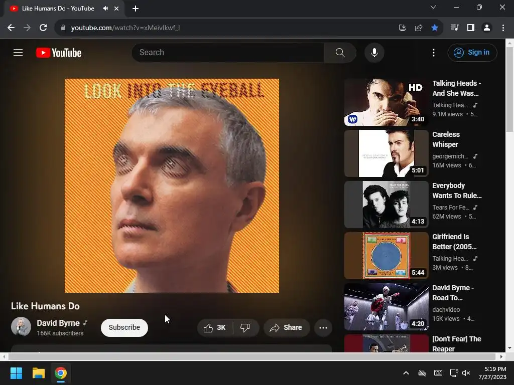514x385 pixels.
Task: Open Girlfriend Is Better video thumbnail
Action: [386, 255]
